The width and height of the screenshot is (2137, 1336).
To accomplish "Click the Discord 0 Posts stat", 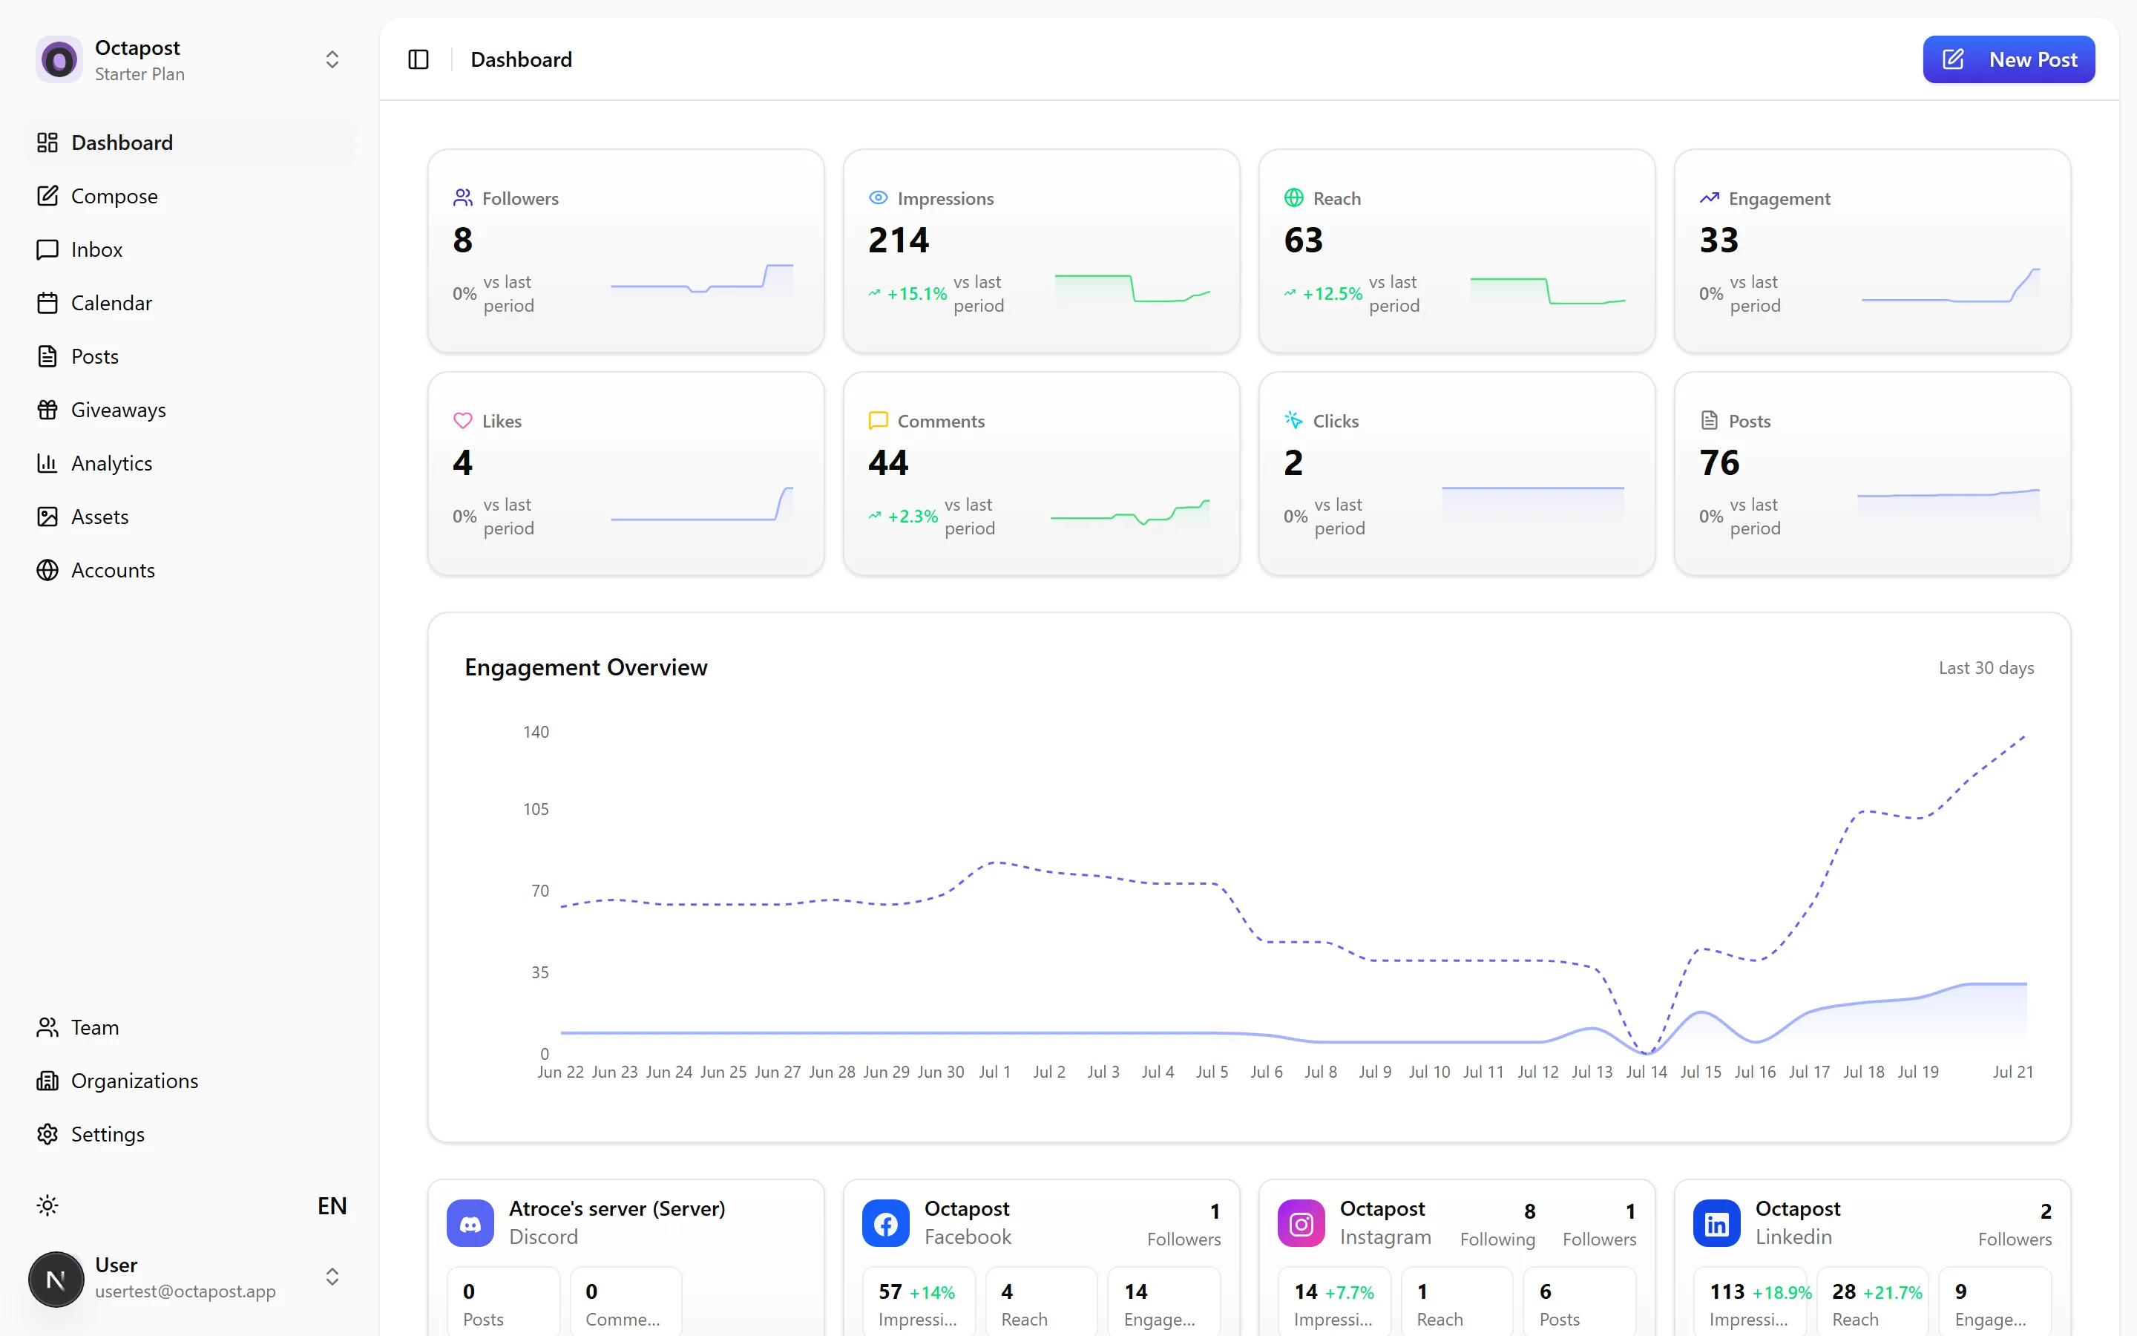I will point(503,1304).
